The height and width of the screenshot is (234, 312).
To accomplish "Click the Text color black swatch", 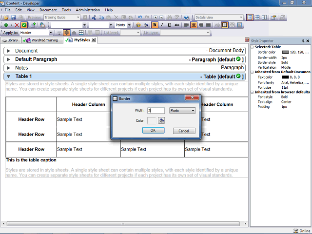I will point(285,77).
